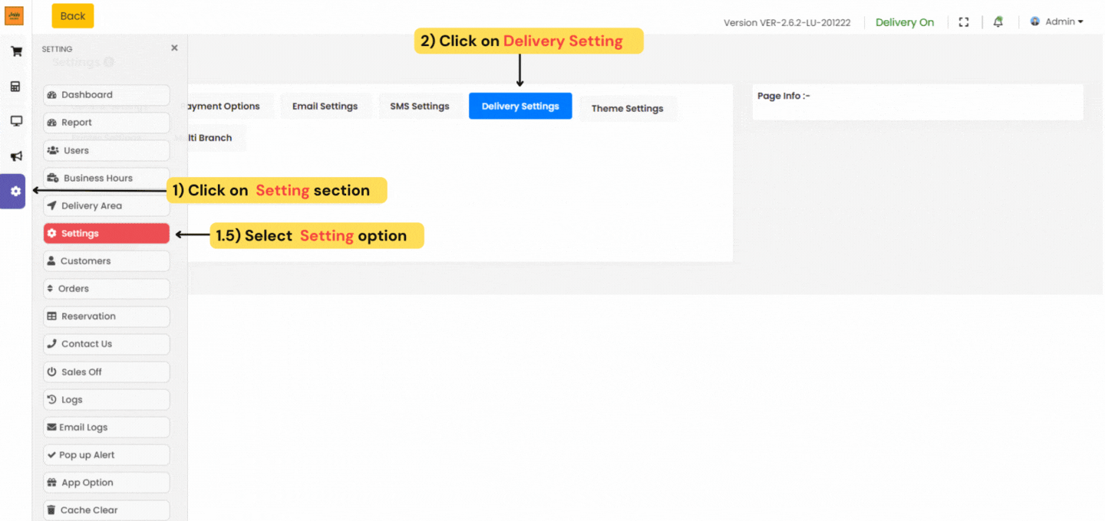1105x521 pixels.
Task: Switch to Email Settings tab
Action: click(x=325, y=106)
